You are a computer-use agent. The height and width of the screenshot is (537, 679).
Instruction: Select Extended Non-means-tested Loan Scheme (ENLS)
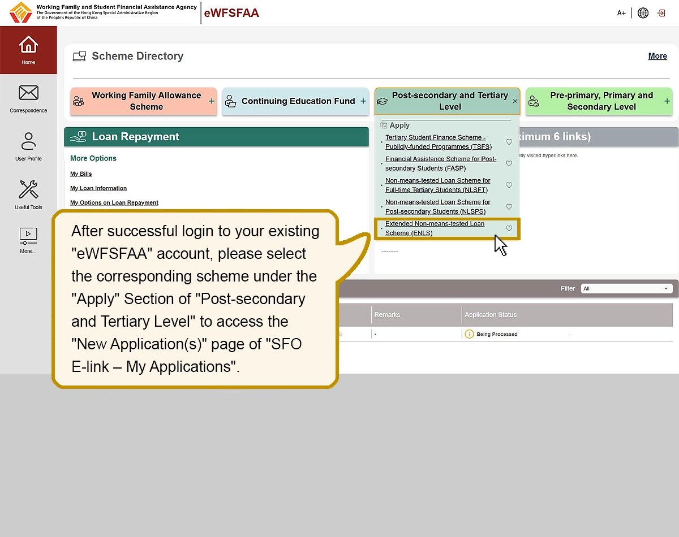coord(435,228)
